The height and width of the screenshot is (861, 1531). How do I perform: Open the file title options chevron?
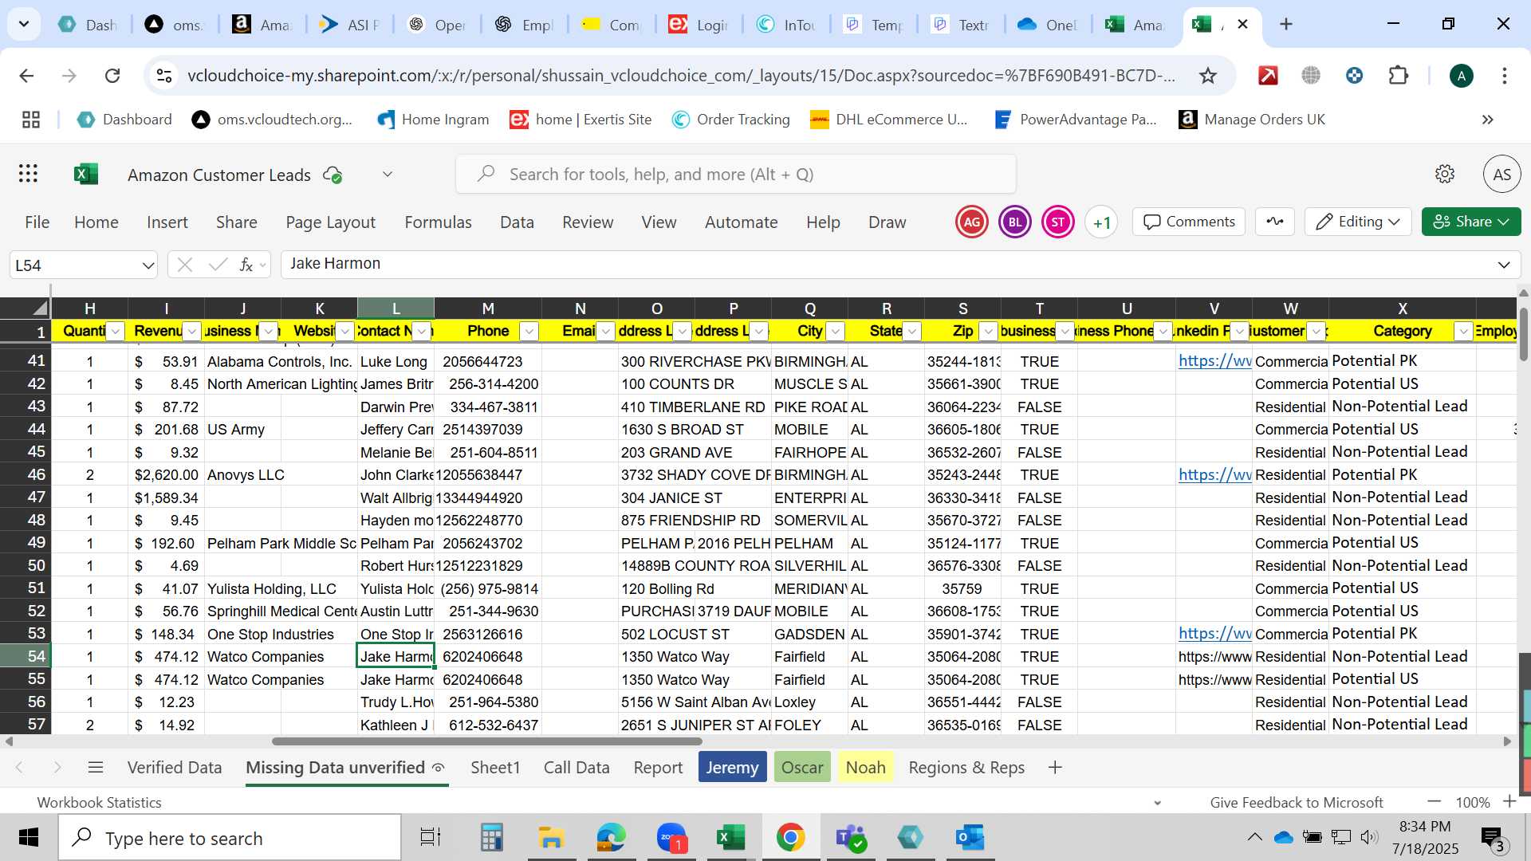click(x=388, y=175)
